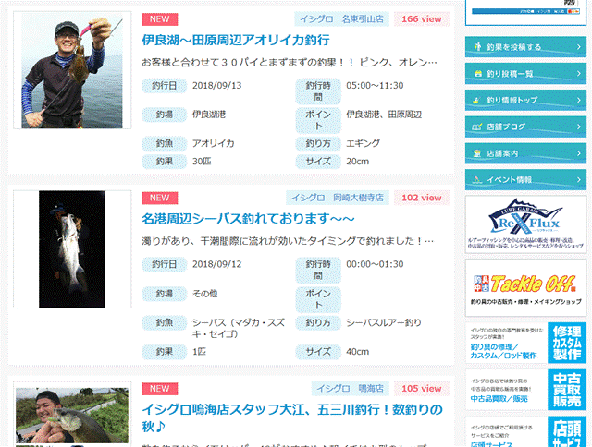Screen dimensions: 592x447
Task: Click the boat icon beside 釣り情報トップ
Action: pyautogui.click(x=477, y=101)
